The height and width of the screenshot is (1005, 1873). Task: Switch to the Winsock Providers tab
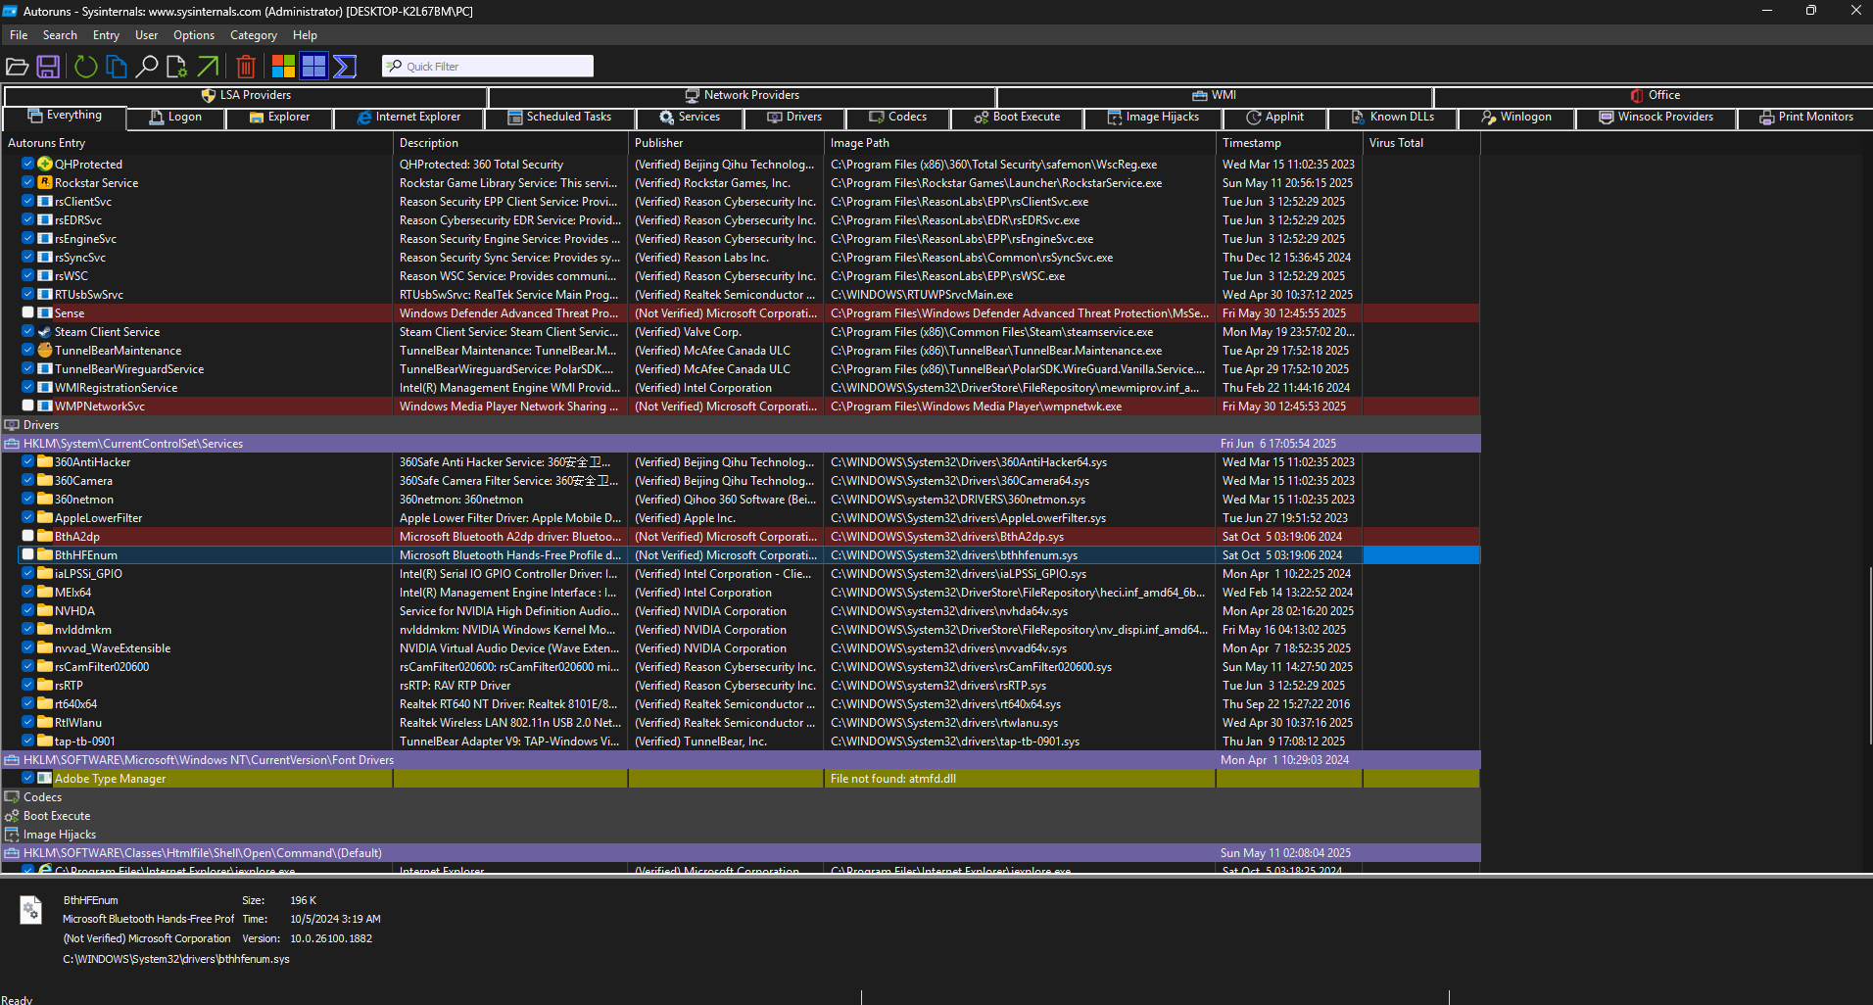(1657, 118)
